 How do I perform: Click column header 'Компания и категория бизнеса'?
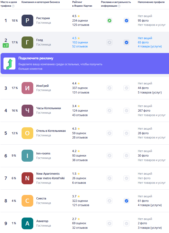click(x=40, y=2)
